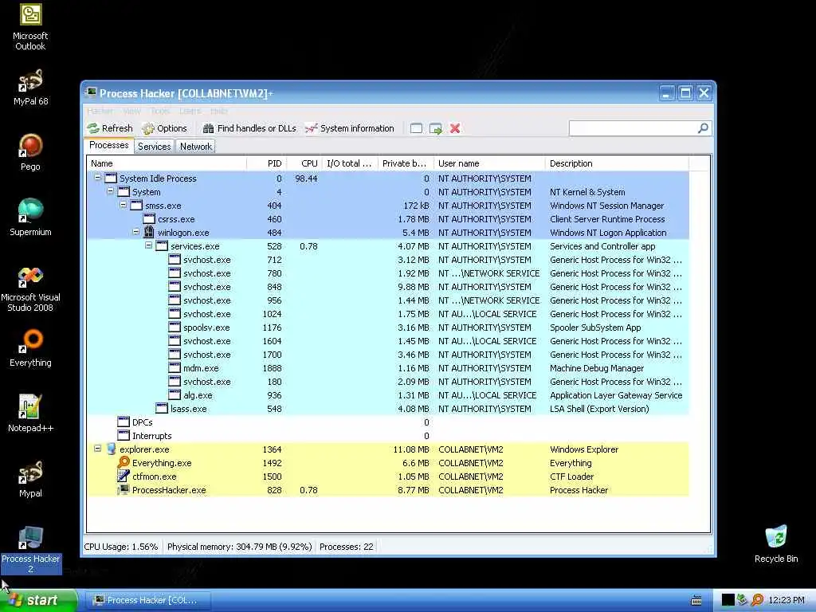
Task: Select svchost.exe with PID 712
Action: point(388,260)
